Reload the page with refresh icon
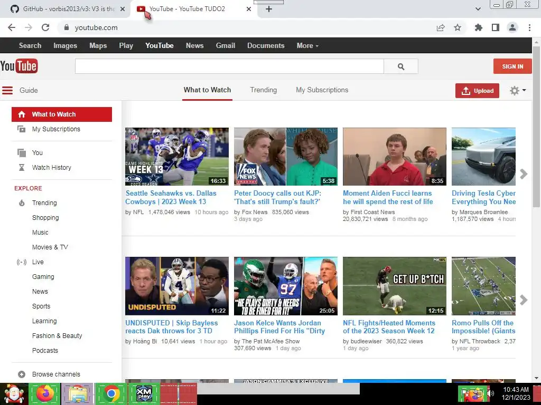Viewport: 541px width, 405px height. [45, 27]
